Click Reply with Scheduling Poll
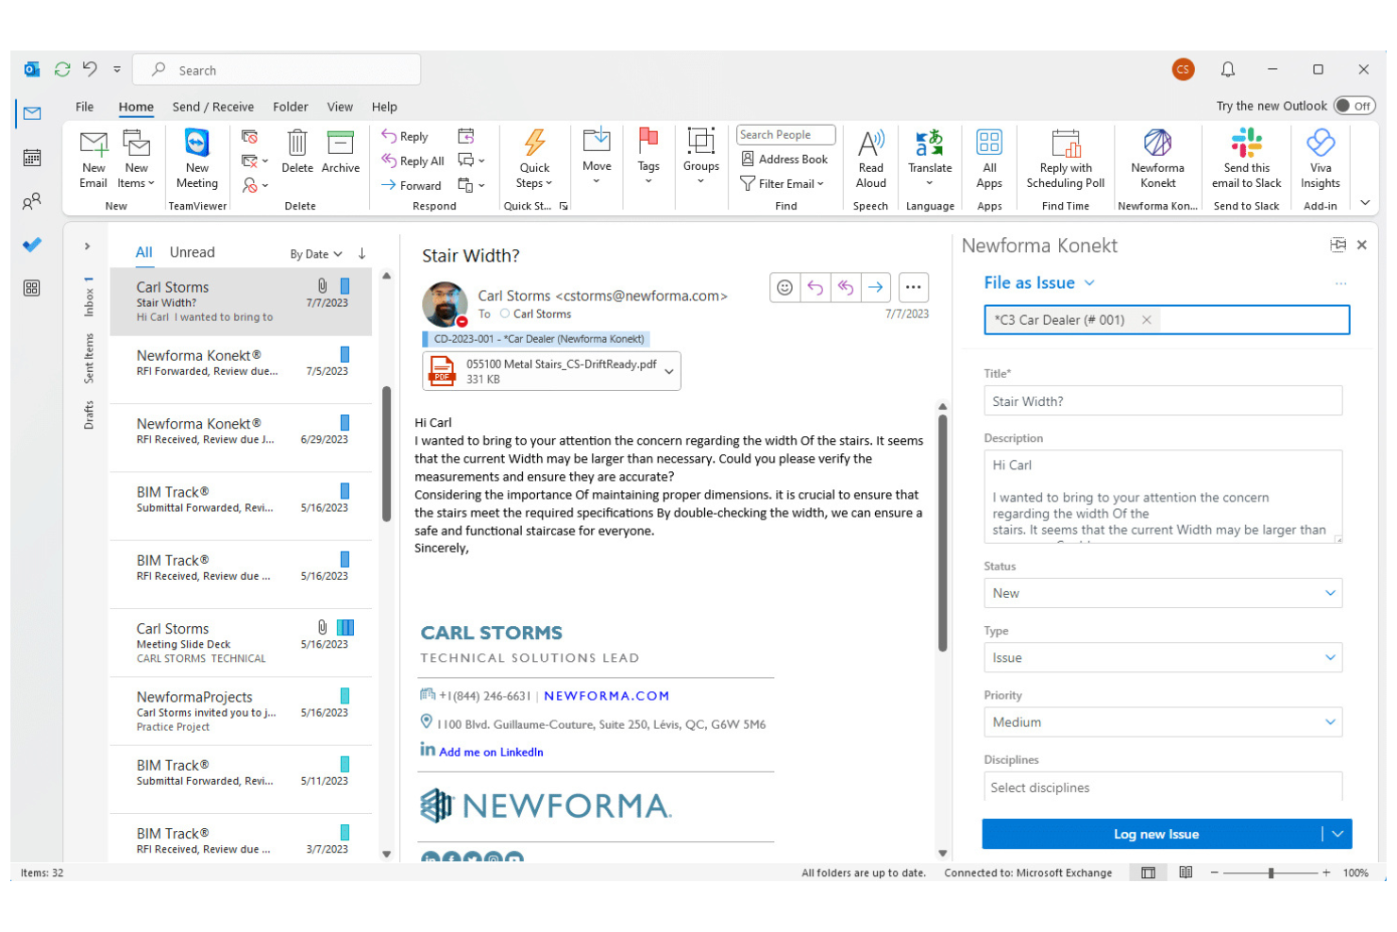The width and height of the screenshot is (1397, 932). pos(1066,159)
